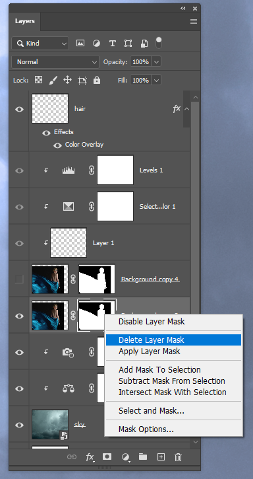Select the Layers panel tab
Viewport: 253px width, 479px height.
click(x=24, y=21)
